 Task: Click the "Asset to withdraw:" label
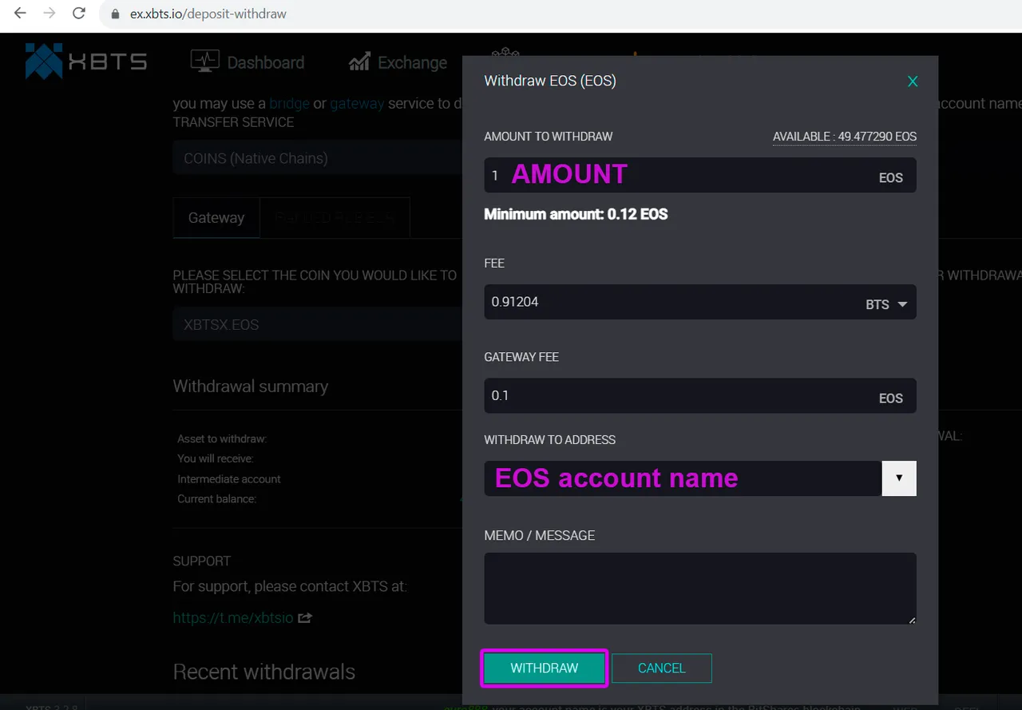(x=222, y=438)
